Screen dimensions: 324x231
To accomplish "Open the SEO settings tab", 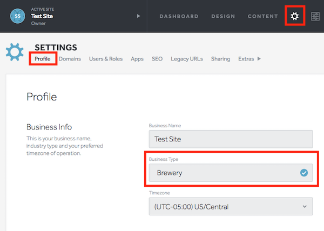I will pos(157,59).
